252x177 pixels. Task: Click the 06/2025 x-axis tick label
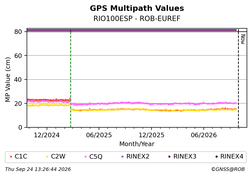[99, 135]
